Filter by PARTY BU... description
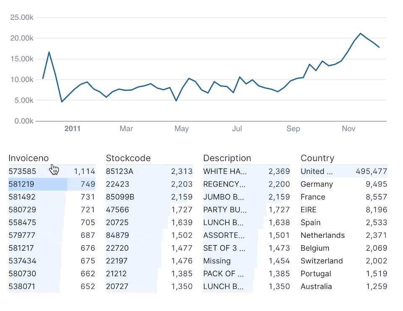403x311 pixels. 246,210
